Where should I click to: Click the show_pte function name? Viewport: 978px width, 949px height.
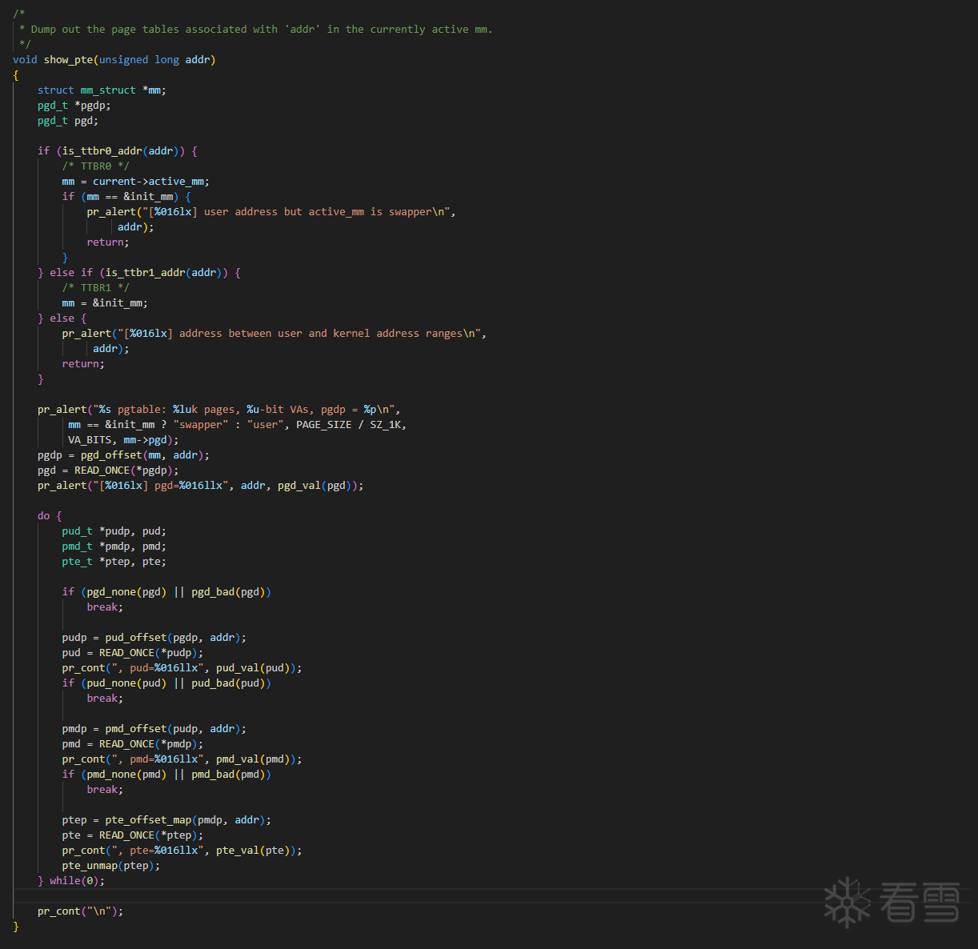point(68,60)
